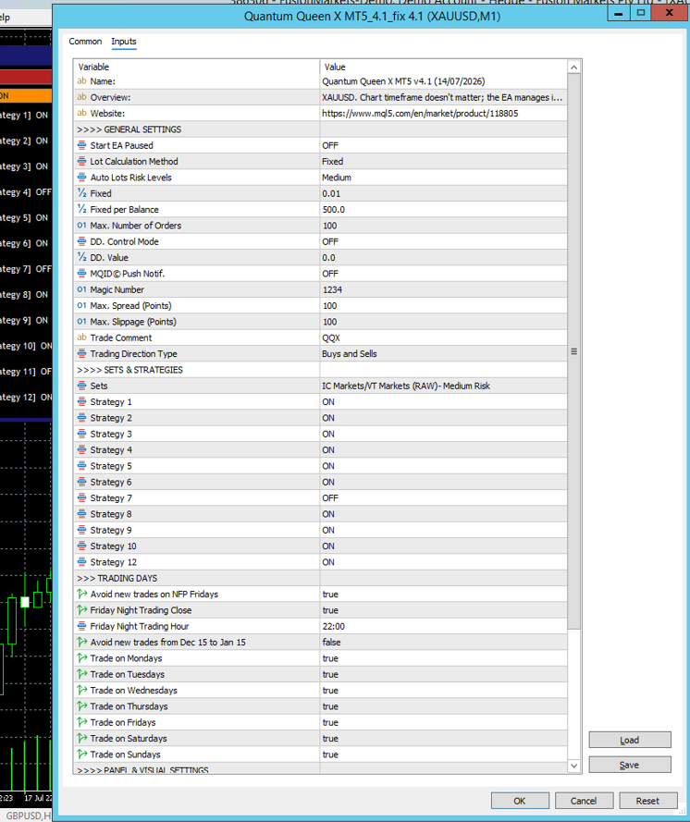690x822 pixels.
Task: Click the enum icon beside Friday Night Trading Hour
Action: pyautogui.click(x=81, y=626)
